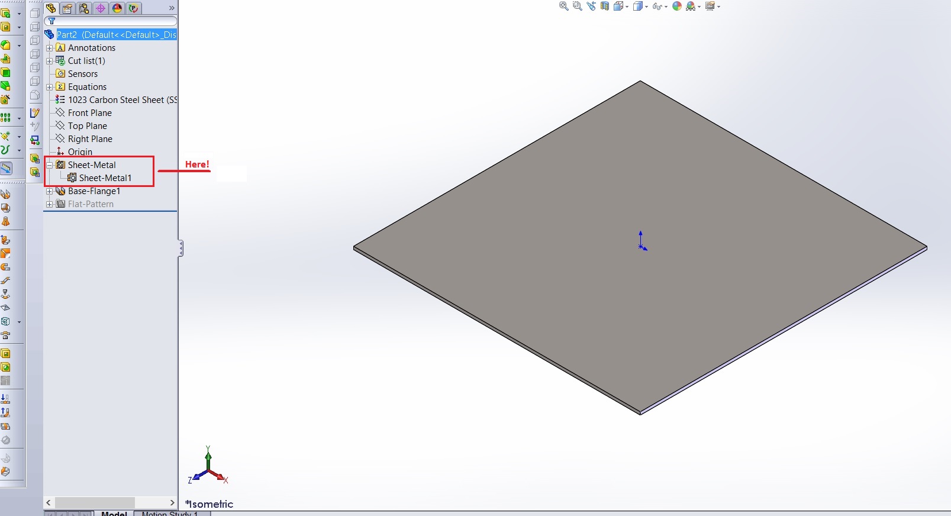Viewport: 951px width, 516px height.
Task: Click the Fold icon
Action: coord(5,412)
